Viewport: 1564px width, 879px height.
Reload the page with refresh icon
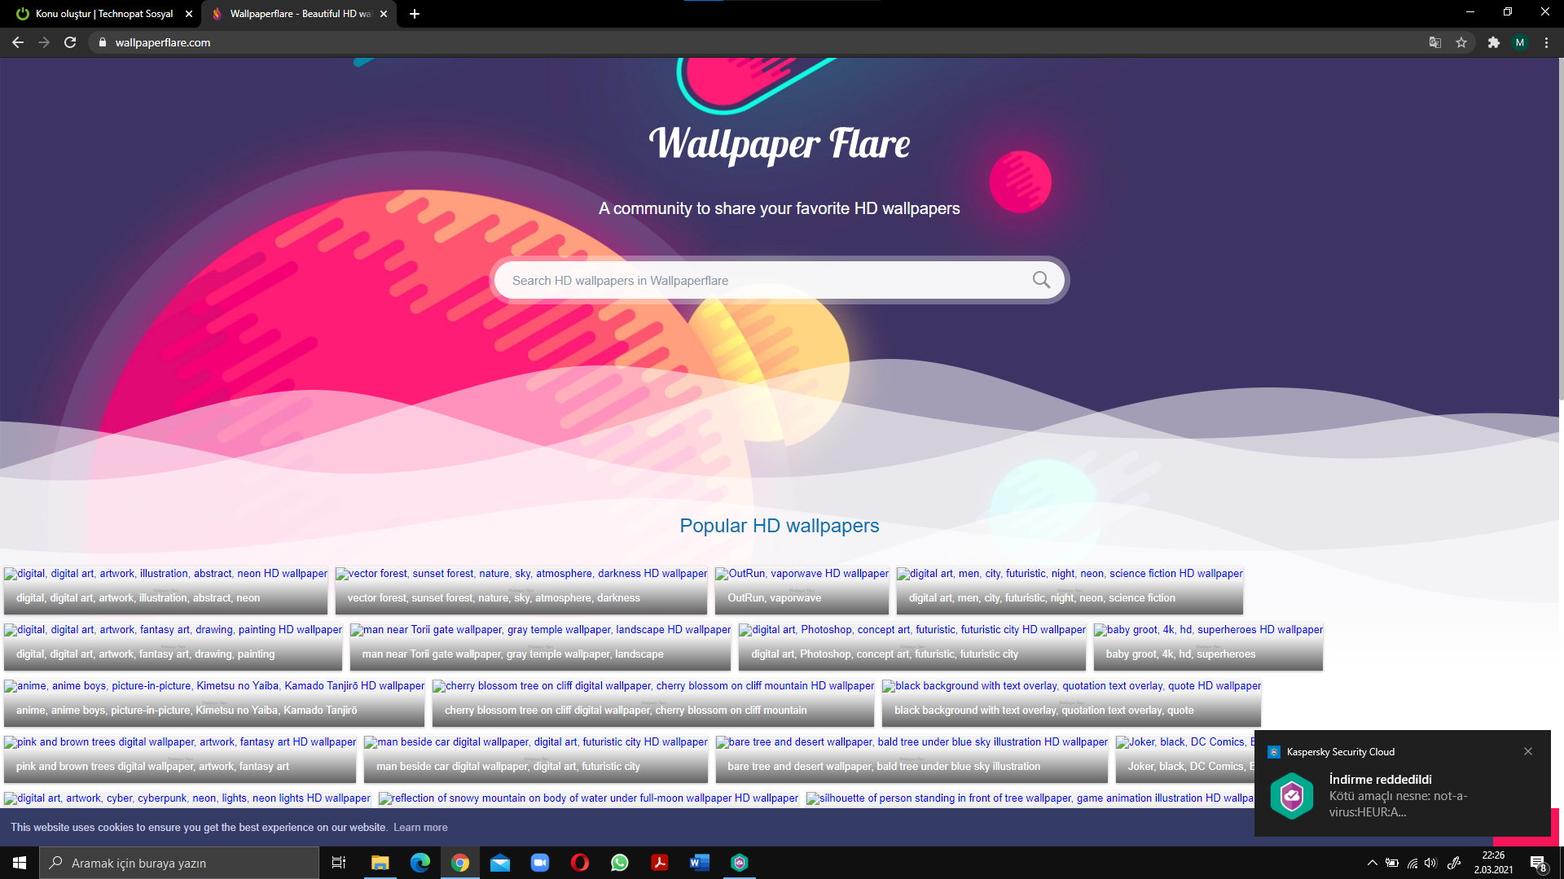coord(70,42)
